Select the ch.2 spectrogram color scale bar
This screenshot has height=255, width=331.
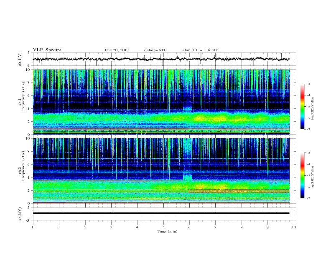coord(303,175)
